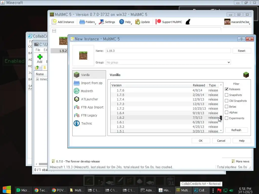Select version 1.7.3 row

point(165,104)
